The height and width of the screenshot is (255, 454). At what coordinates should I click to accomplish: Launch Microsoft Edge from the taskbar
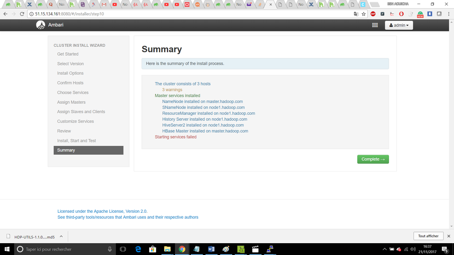(x=138, y=249)
